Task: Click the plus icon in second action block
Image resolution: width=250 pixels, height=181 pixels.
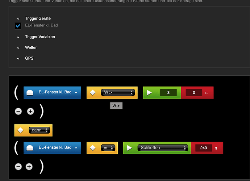Action: (29, 167)
